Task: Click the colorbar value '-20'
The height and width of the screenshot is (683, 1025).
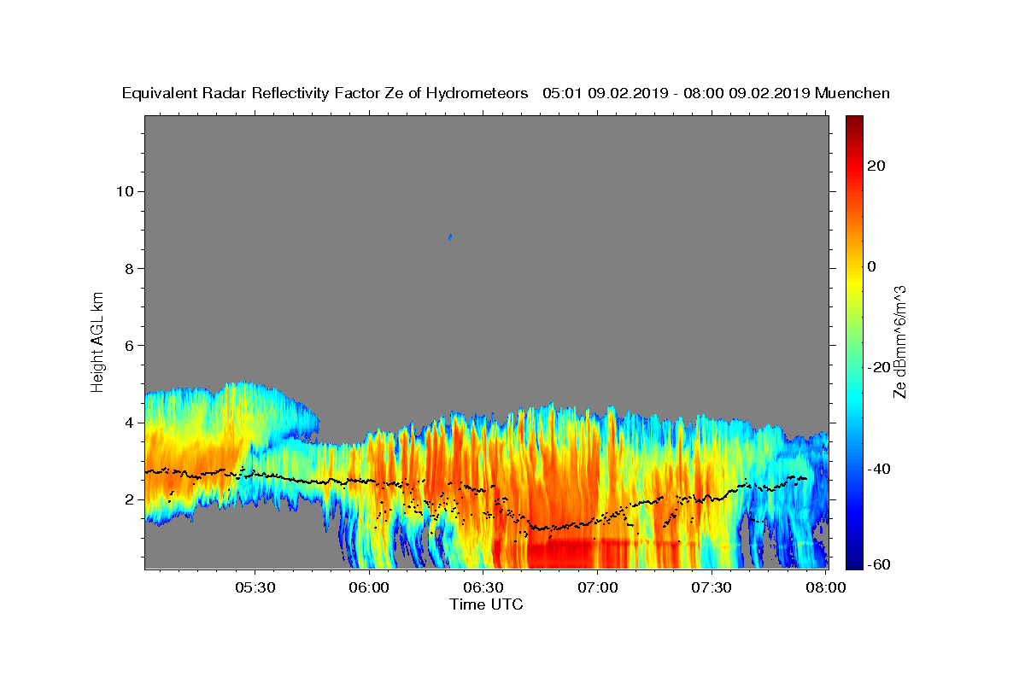Action: coord(878,367)
